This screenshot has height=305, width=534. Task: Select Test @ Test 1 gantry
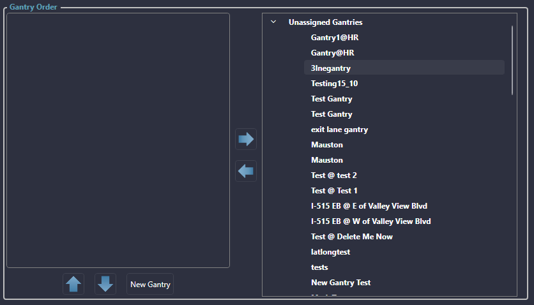[334, 191]
